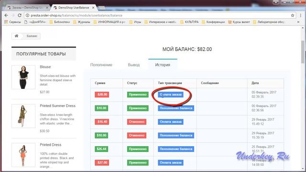Viewport: 306px width, 172px height.
Task: Click the Printed Dress thumbnail image
Action: (23, 155)
